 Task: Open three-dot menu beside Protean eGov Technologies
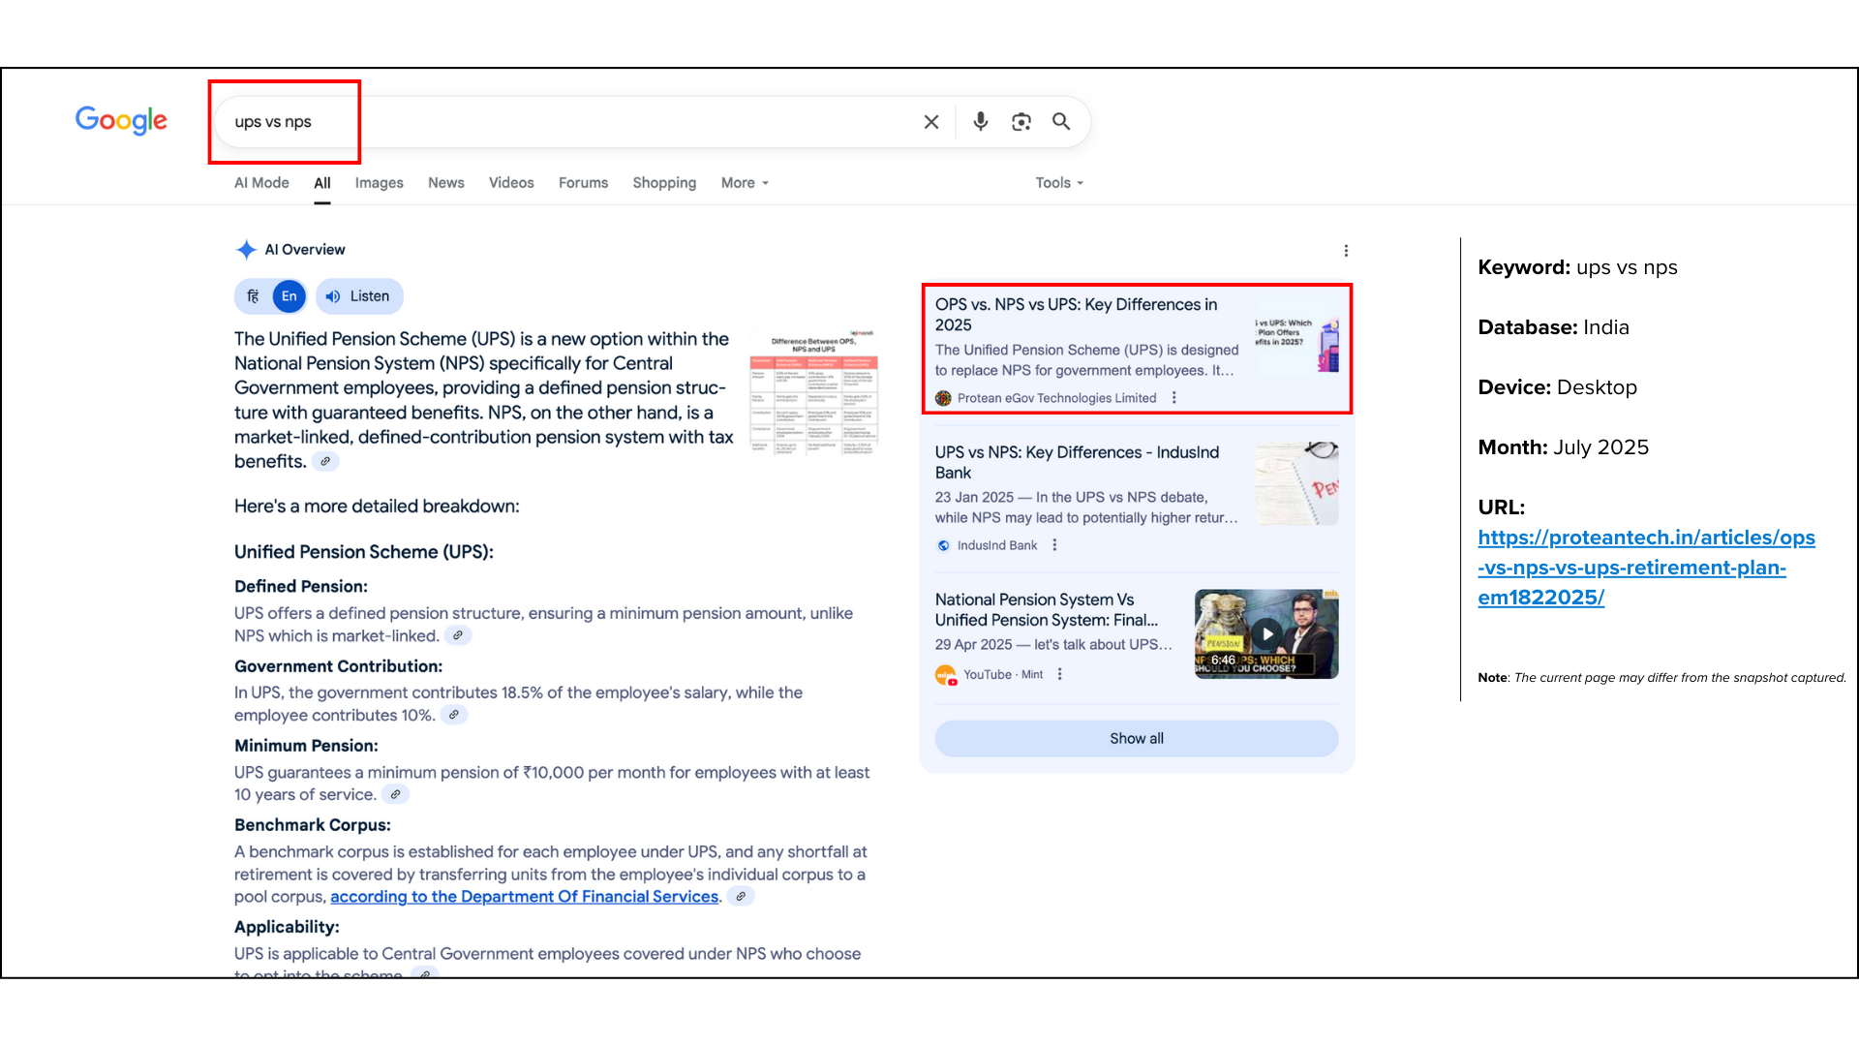(x=1174, y=398)
